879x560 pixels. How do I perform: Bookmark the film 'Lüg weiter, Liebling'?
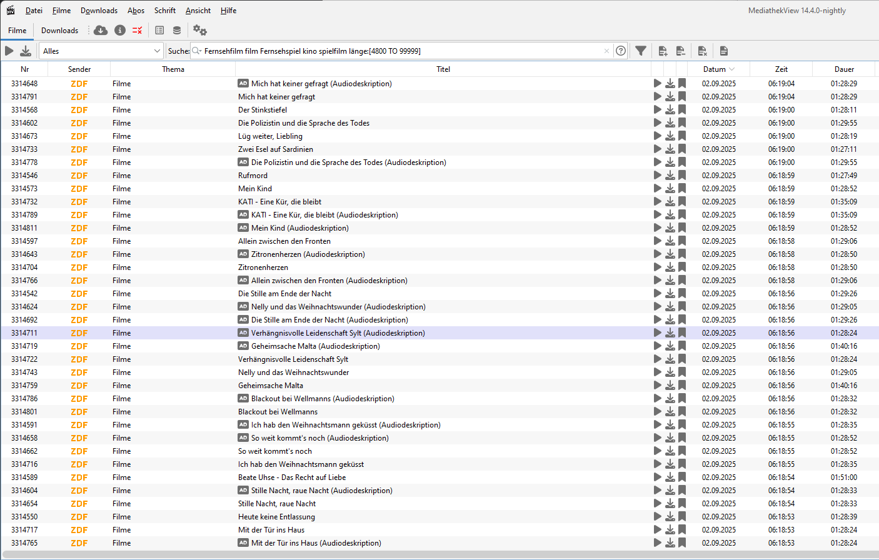coord(682,136)
